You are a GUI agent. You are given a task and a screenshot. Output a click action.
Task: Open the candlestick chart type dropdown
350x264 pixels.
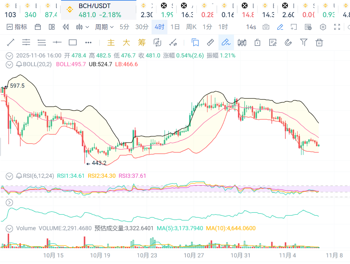[82, 27]
